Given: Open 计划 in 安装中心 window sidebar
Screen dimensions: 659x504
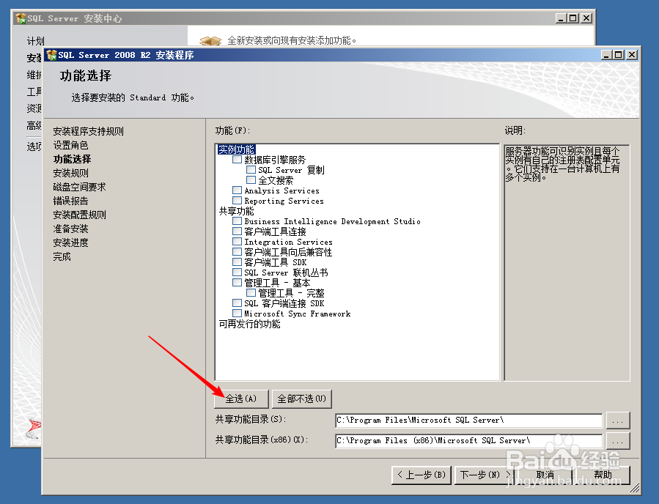Looking at the screenshot, I should (36, 41).
